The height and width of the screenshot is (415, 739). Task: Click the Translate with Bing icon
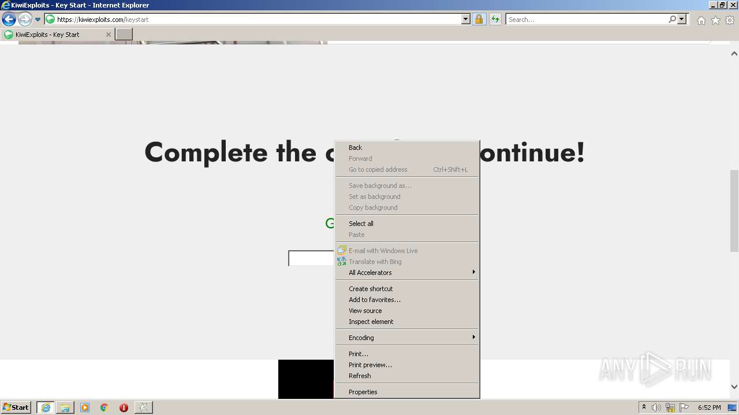click(342, 261)
